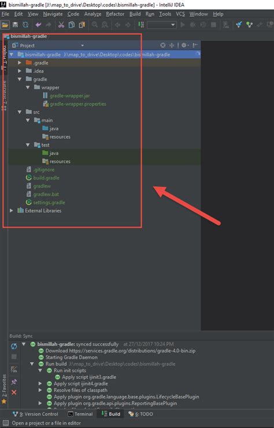This screenshot has width=274, height=428.
Task: Click the Stop square toolbar icon
Action: click(214, 25)
